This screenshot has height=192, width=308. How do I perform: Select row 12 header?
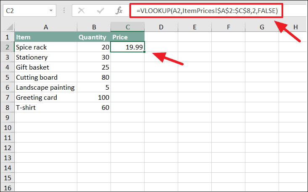pos(8,148)
